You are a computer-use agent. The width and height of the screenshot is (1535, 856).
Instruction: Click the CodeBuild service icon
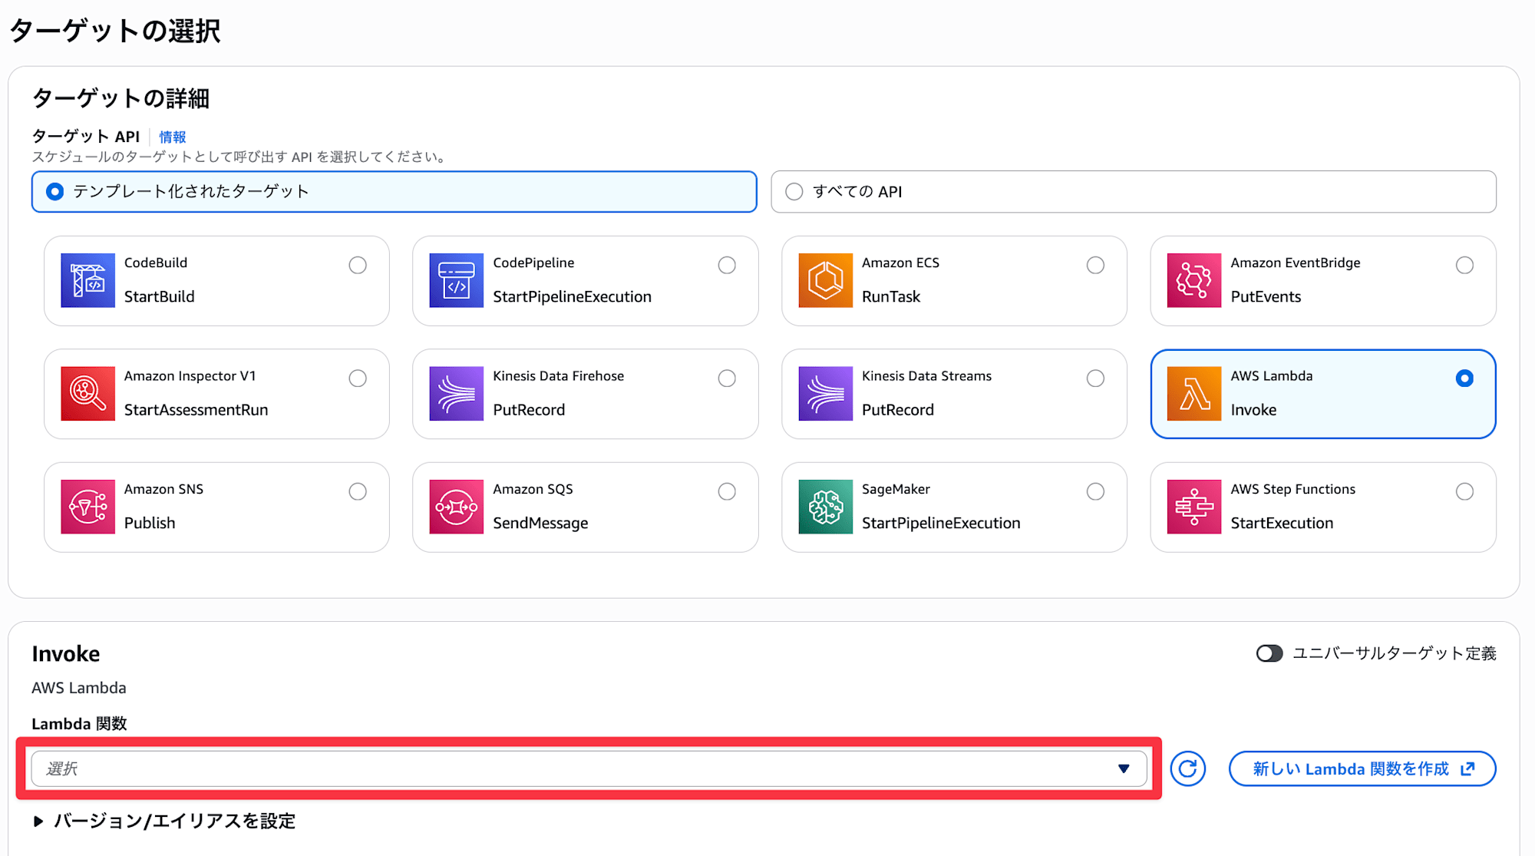pyautogui.click(x=87, y=280)
